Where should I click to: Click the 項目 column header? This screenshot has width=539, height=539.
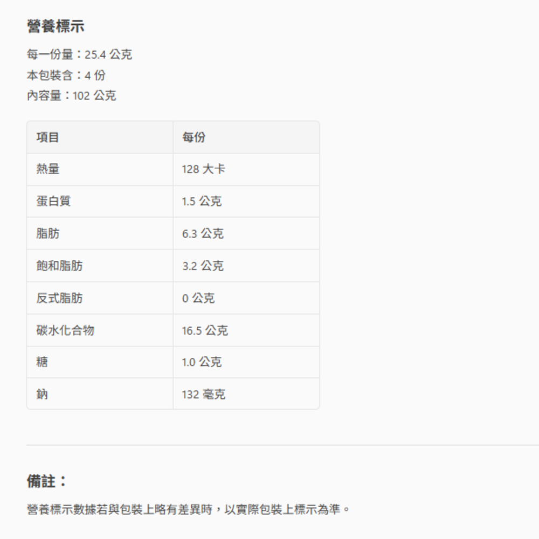(48, 137)
